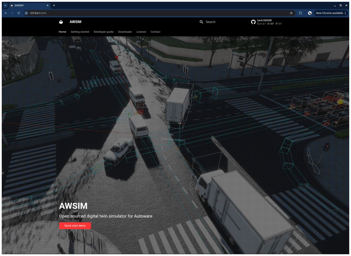351x256 pixels.
Task: Open the Getting started tab
Action: pos(80,32)
